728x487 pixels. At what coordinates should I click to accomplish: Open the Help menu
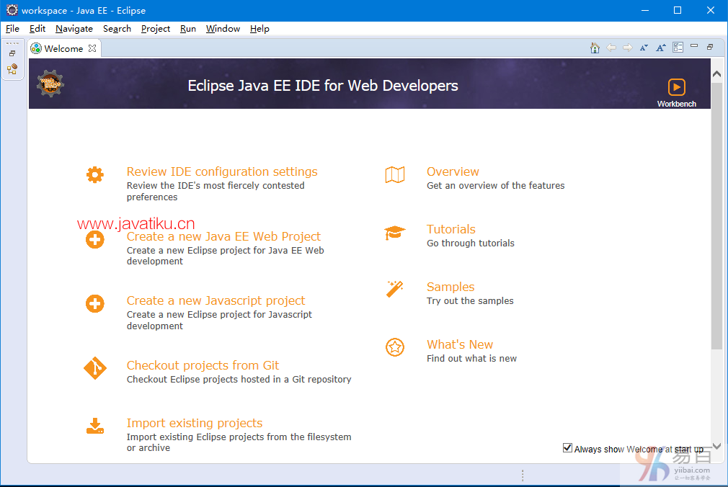point(259,29)
